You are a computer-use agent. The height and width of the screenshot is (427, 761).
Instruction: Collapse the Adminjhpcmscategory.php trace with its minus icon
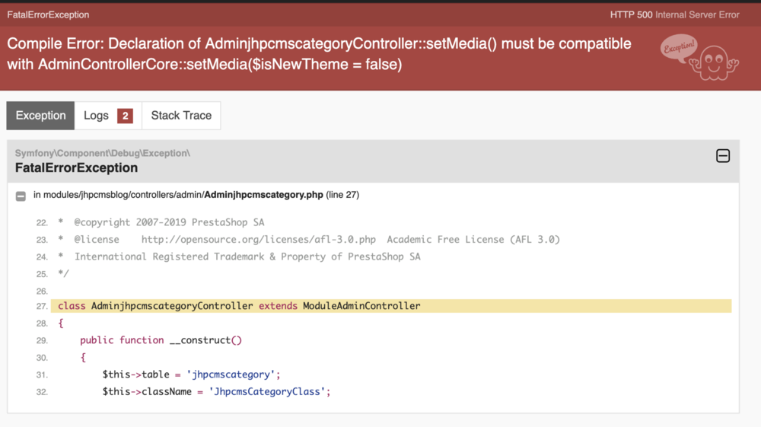coord(21,196)
